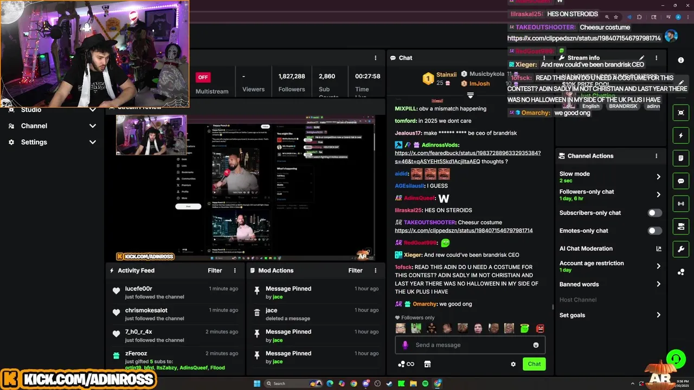Click lucefe00r in Activity Feed
The width and height of the screenshot is (694, 390).
pos(138,289)
